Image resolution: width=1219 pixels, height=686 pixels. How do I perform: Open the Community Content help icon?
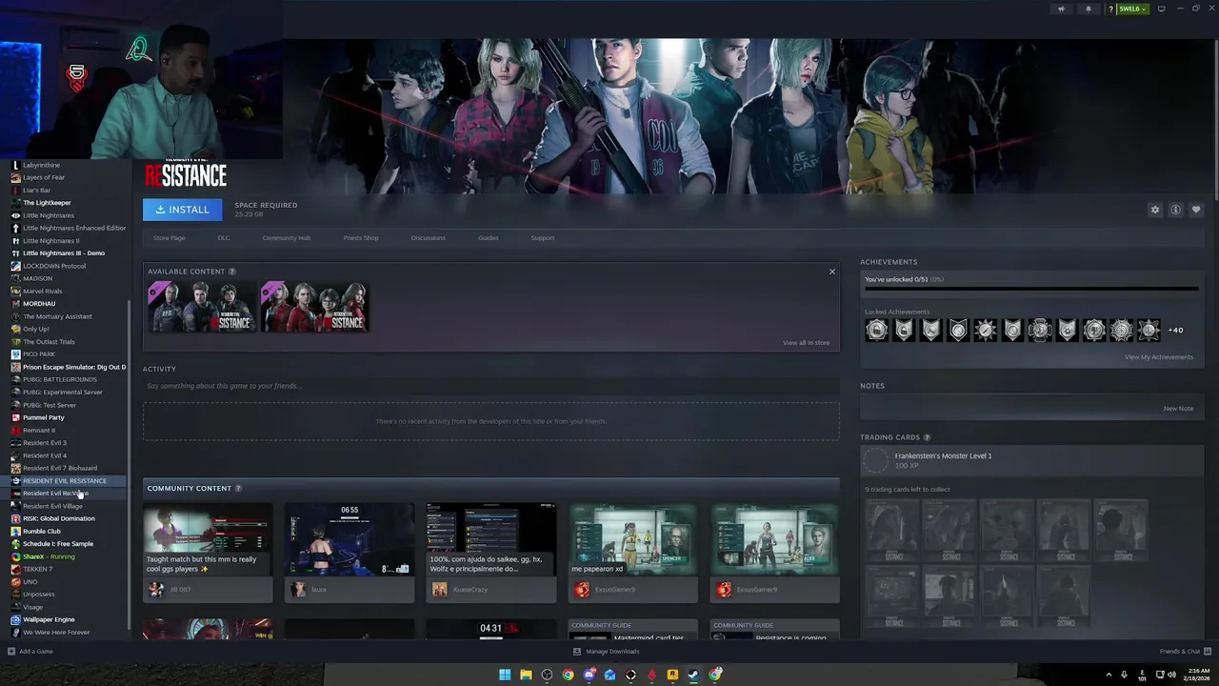(238, 488)
